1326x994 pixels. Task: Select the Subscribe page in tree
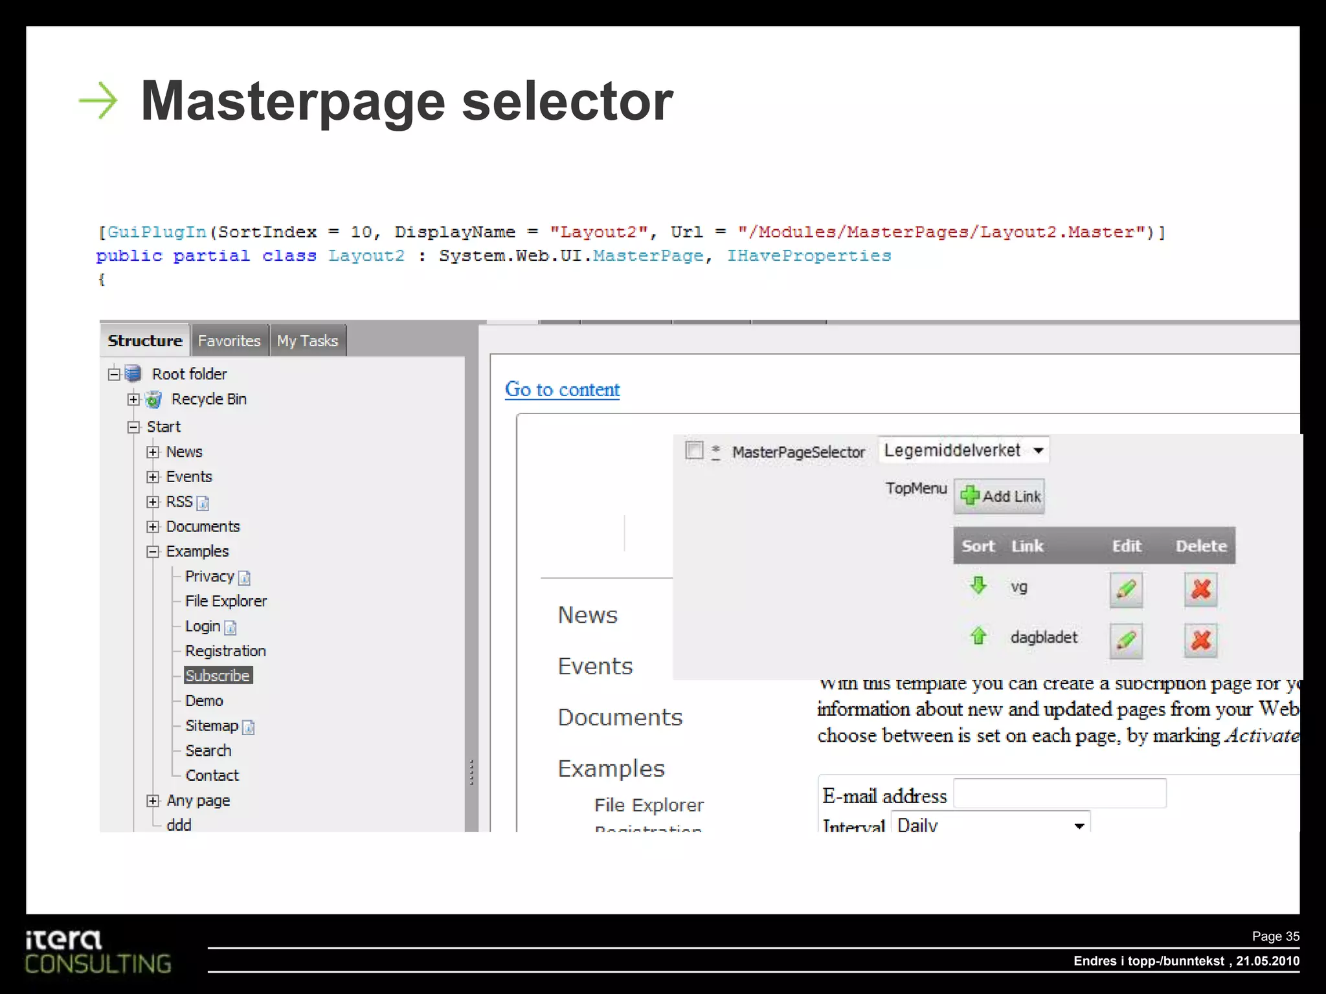pyautogui.click(x=218, y=676)
